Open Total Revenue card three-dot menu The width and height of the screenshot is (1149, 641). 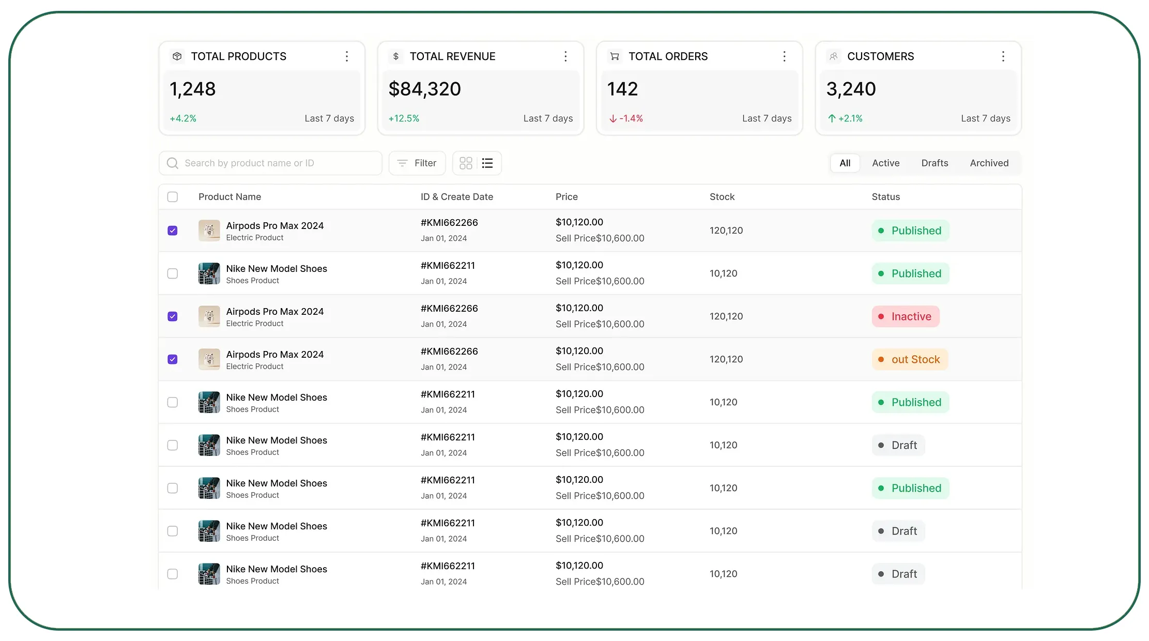point(565,56)
